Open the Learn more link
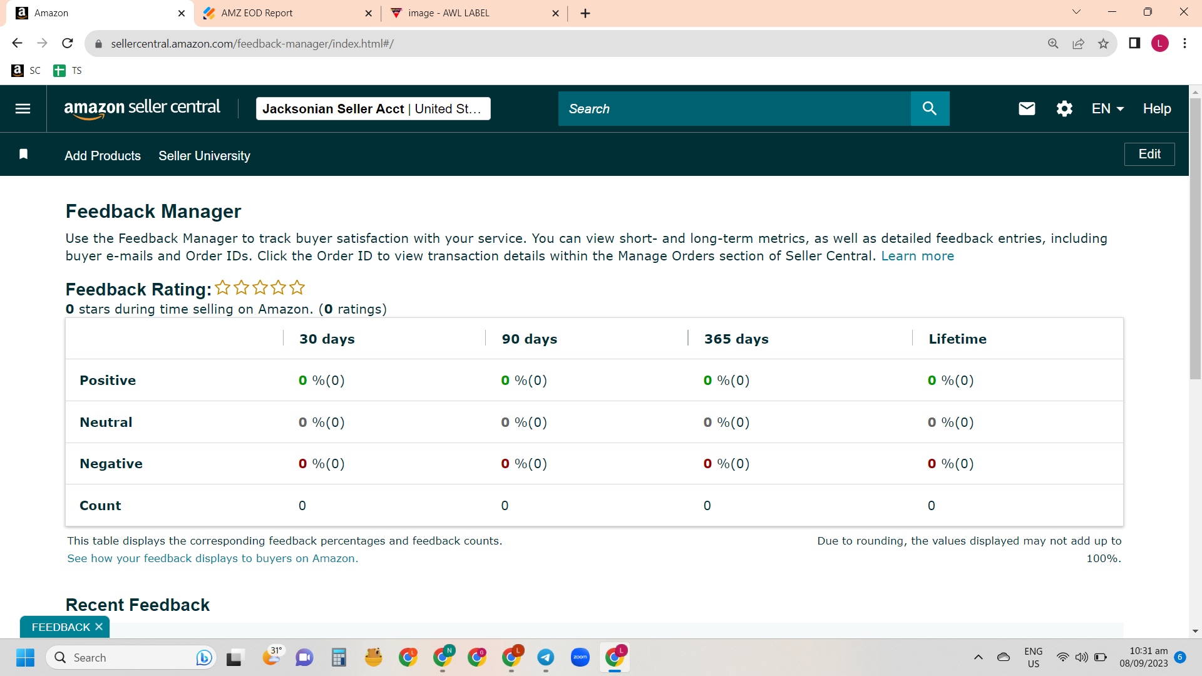The height and width of the screenshot is (676, 1202). [x=917, y=256]
